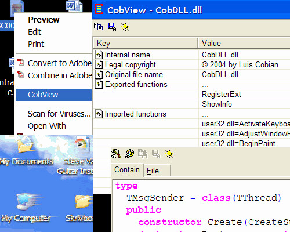Click the user32.dll=AdjustWindow entry
Screen dimensions: 290x232
(x=246, y=134)
